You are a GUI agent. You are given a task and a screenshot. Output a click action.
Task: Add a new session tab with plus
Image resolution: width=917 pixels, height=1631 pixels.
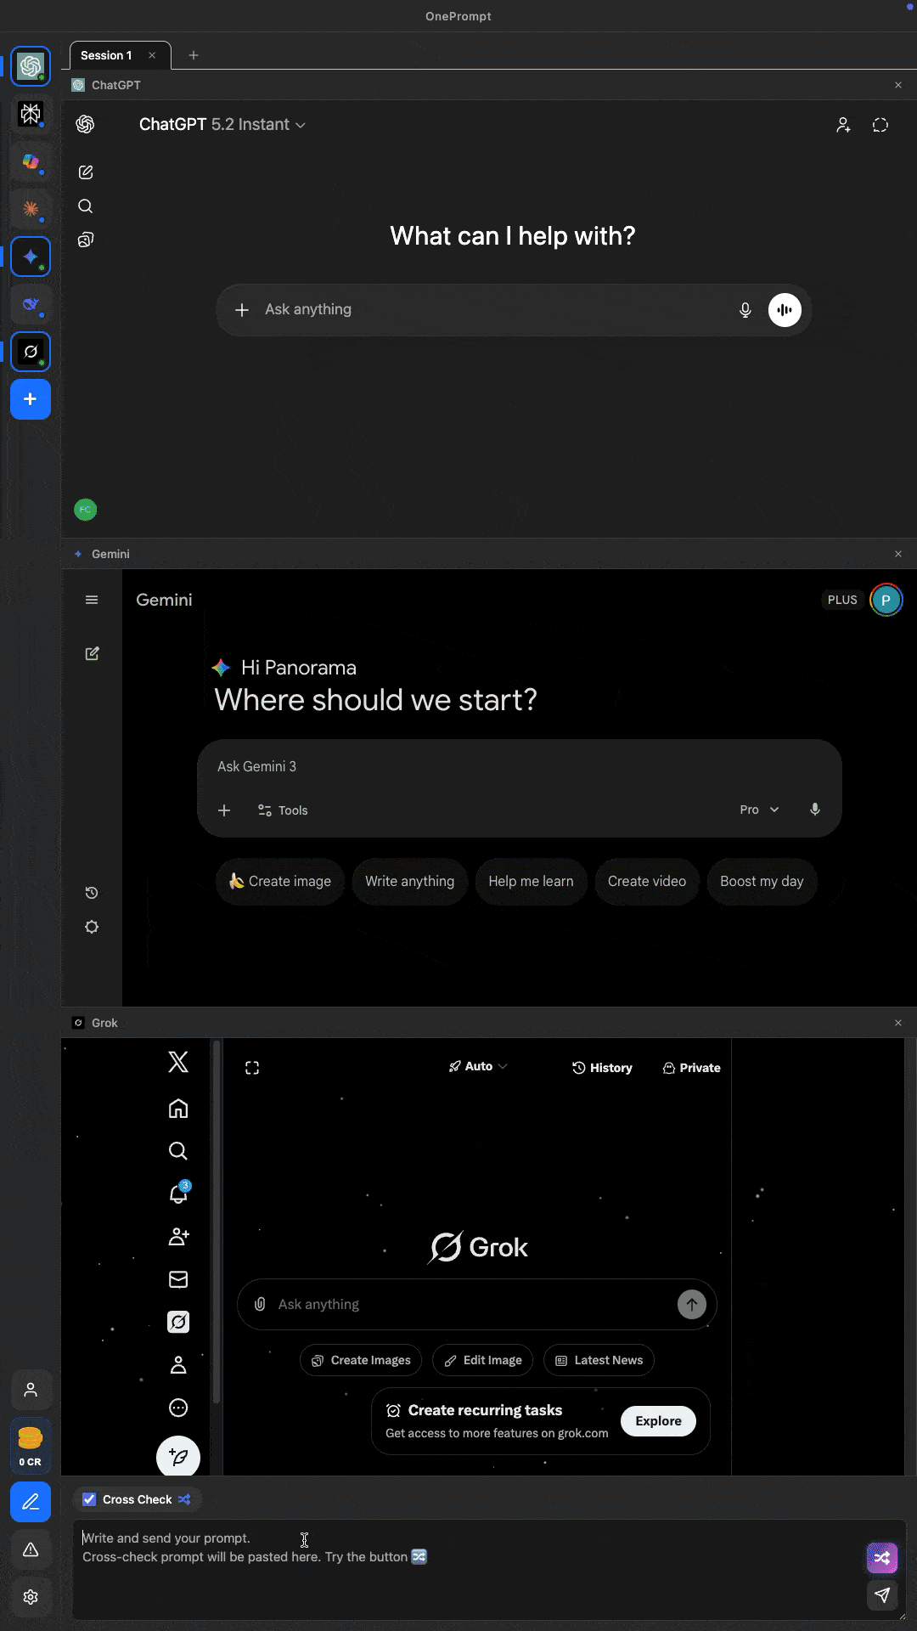[194, 55]
